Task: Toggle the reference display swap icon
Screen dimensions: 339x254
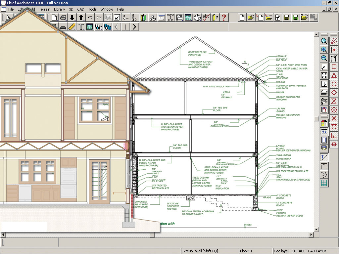Action: (324, 132)
